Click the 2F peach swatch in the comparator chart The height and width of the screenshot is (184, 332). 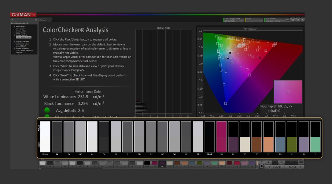269,137
